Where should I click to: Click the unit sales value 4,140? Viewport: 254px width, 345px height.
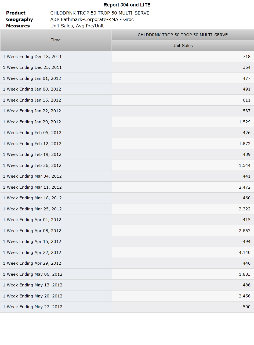pyautogui.click(x=245, y=253)
